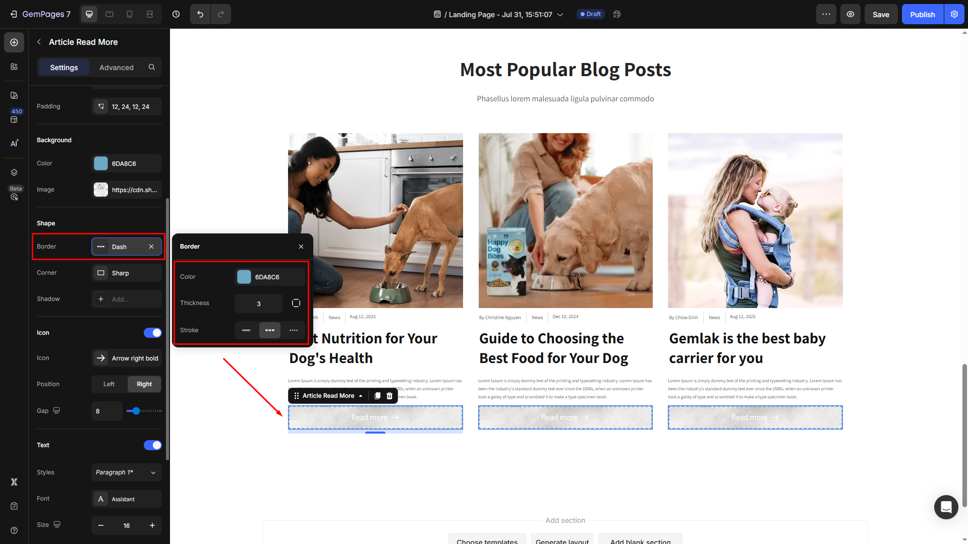Click the preview eye icon
Screen dimensions: 968x544
click(850, 14)
